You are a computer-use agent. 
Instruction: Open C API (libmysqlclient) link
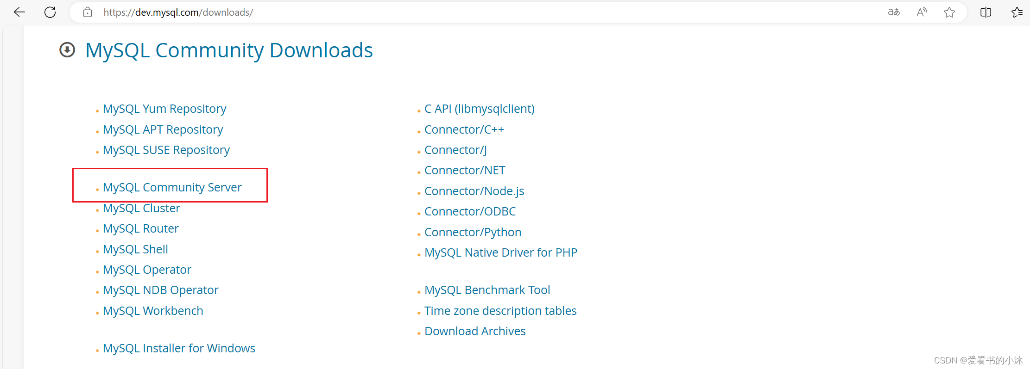(480, 109)
